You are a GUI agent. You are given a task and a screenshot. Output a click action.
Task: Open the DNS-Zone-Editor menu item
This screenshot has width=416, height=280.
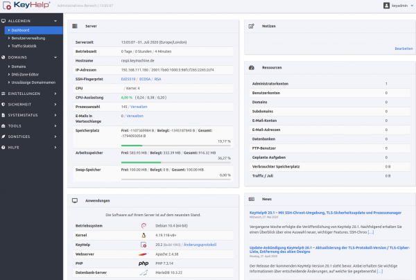[25, 75]
